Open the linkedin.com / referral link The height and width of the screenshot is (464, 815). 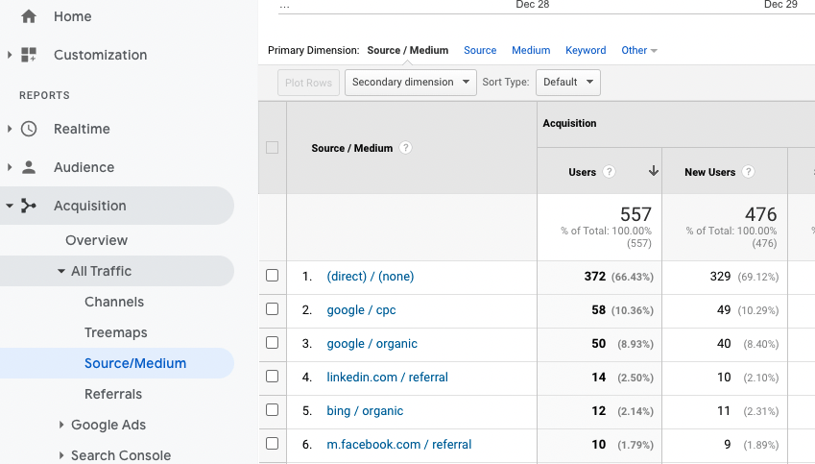click(387, 377)
